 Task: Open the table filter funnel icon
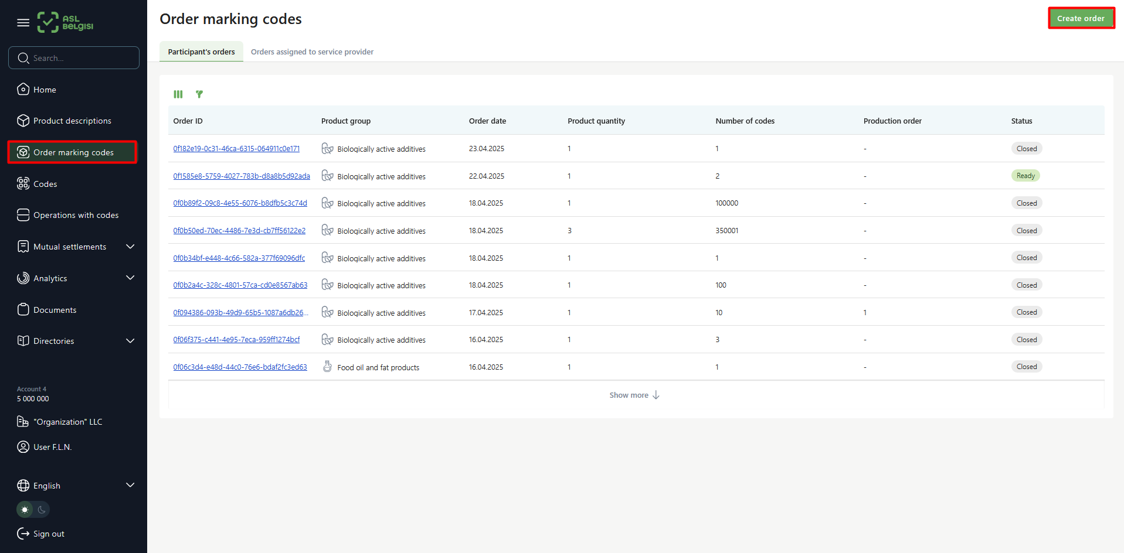click(199, 94)
